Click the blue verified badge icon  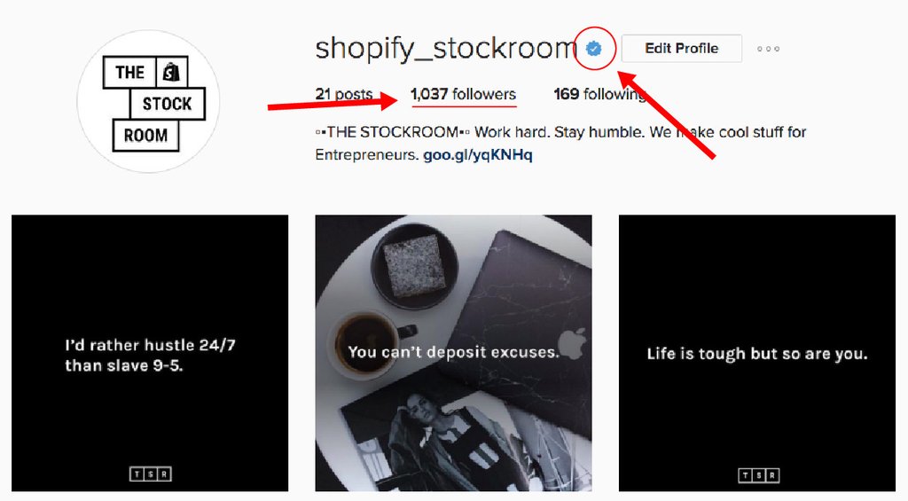pos(593,49)
